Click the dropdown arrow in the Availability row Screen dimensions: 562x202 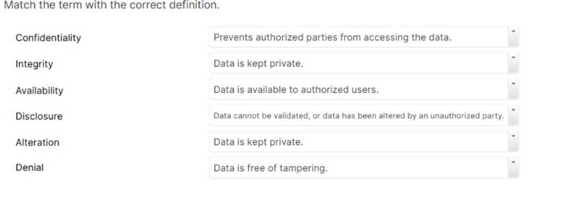tap(513, 89)
